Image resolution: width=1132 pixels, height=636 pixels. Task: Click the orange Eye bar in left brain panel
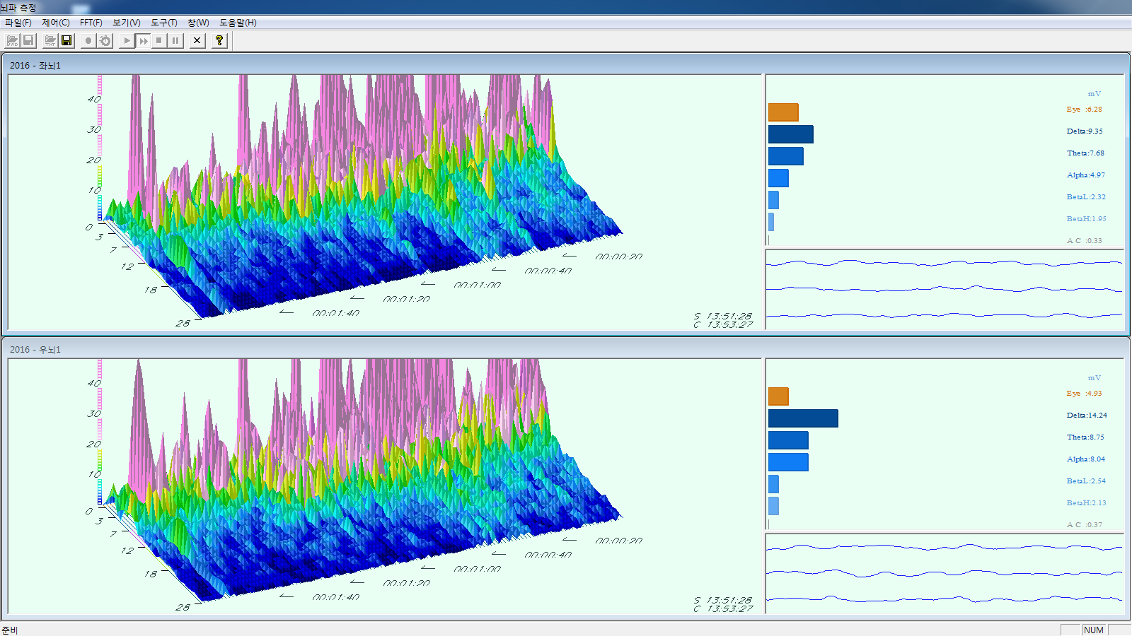[x=783, y=112]
